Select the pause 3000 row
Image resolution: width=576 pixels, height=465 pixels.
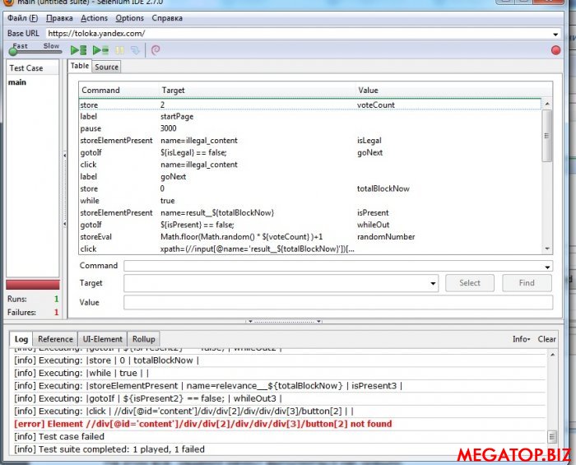[310, 128]
